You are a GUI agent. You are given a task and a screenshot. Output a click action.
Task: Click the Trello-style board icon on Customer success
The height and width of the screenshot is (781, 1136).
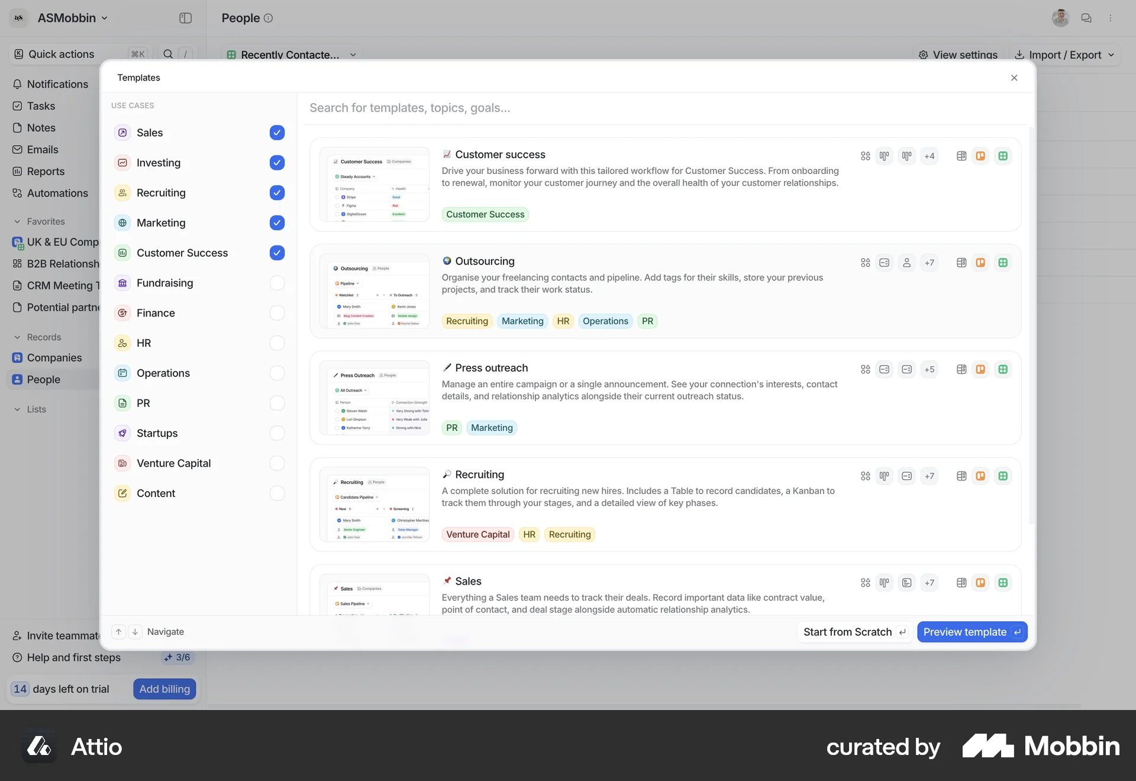[980, 156]
